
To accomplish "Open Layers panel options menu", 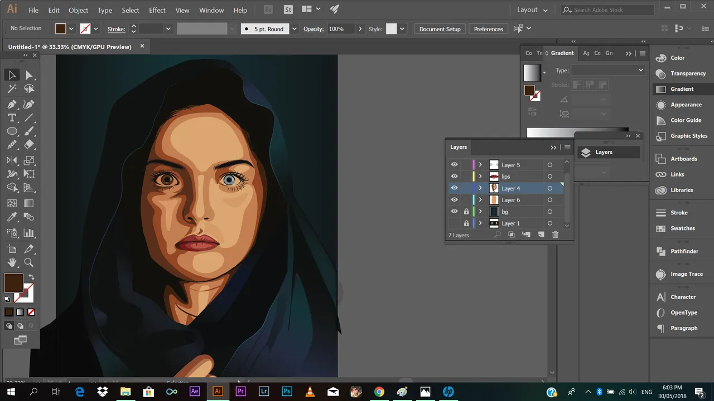I will pos(567,147).
